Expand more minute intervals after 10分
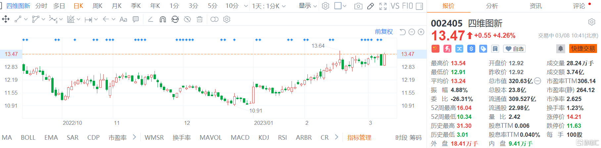Viewport: 601px width, 148px height. [x=246, y=6]
